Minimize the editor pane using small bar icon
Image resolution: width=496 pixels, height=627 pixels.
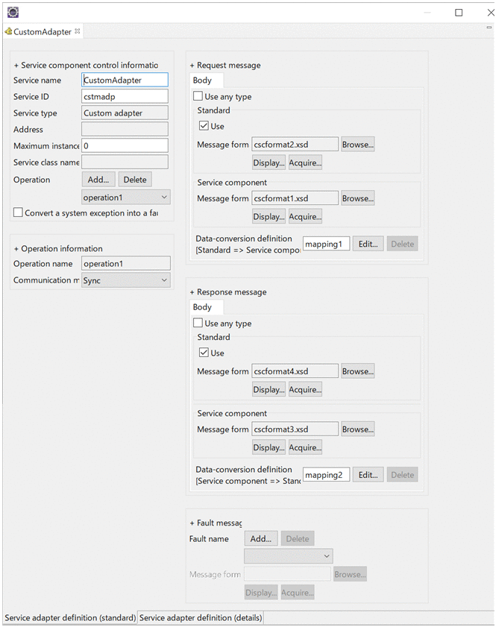[489, 27]
